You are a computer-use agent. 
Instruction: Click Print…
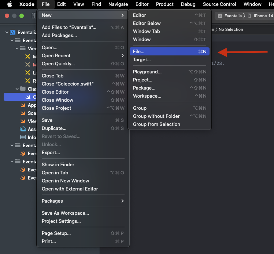click(x=83, y=241)
